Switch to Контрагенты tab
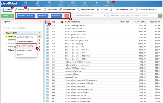 34,10
